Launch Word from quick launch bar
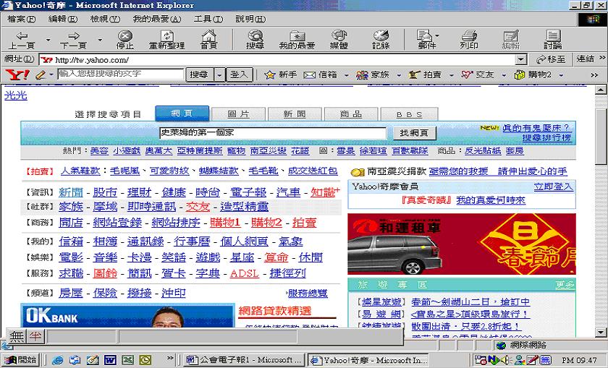Screen dimensions: 608x368 [x=110, y=360]
